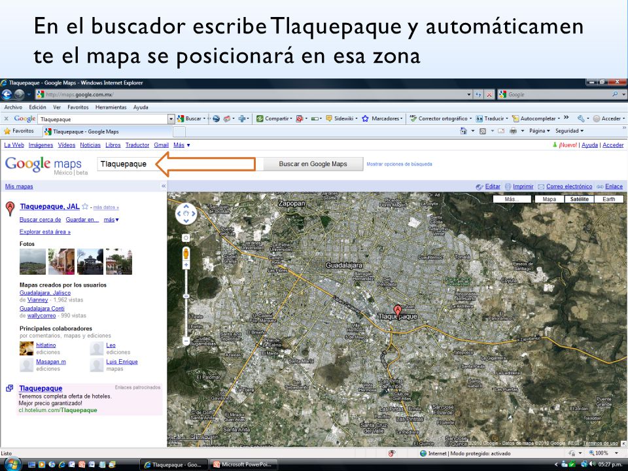Switch map view to Satélite
Screen dimensions: 628x471
click(579, 199)
